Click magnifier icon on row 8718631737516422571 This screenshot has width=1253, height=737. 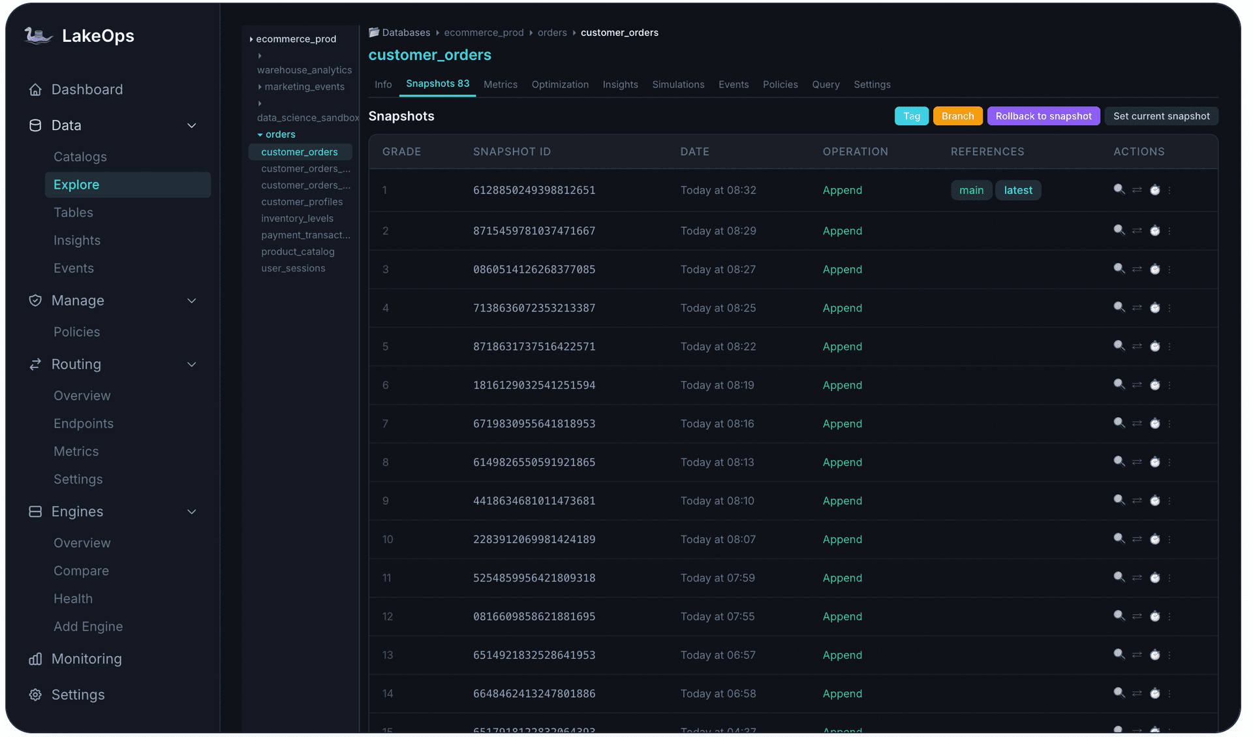point(1119,346)
